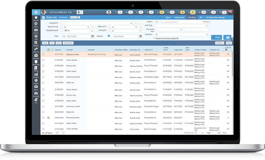This screenshot has height=160, width=265.
Task: Open the Menu globe icon in sidebar
Action: coord(36,24)
